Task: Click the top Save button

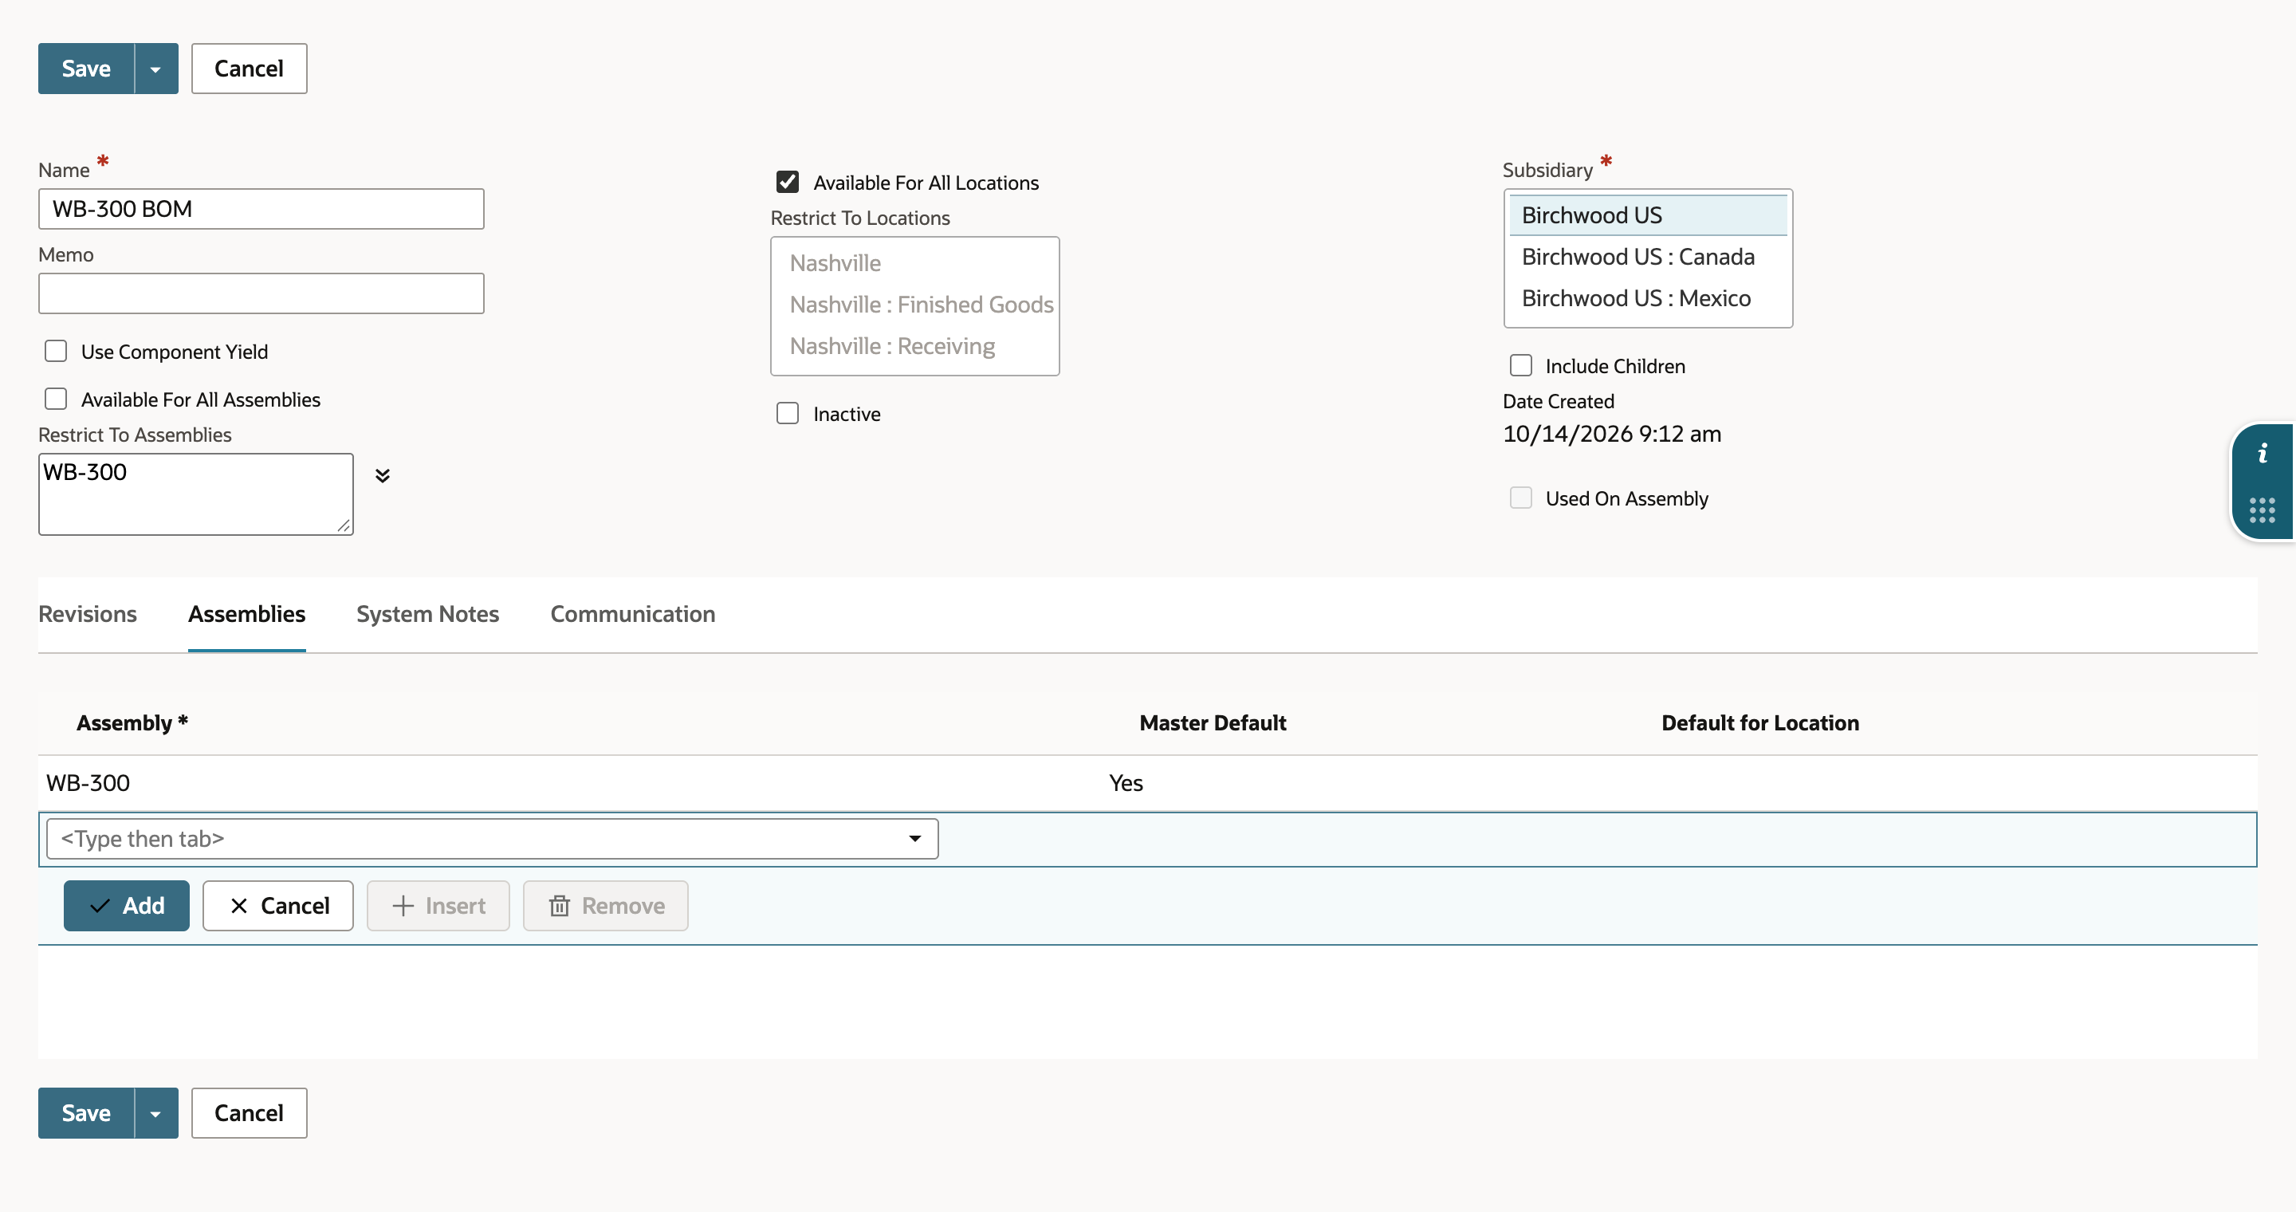Action: coord(86,69)
